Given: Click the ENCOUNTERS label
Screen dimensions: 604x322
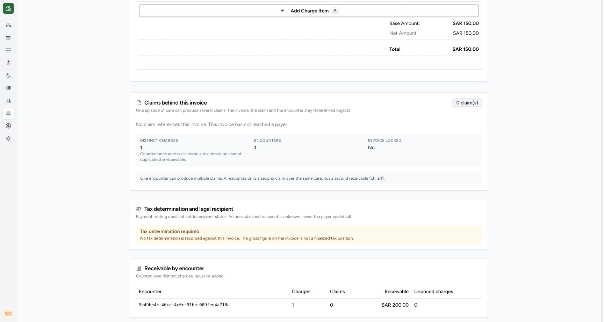Looking at the screenshot, I should [267, 141].
